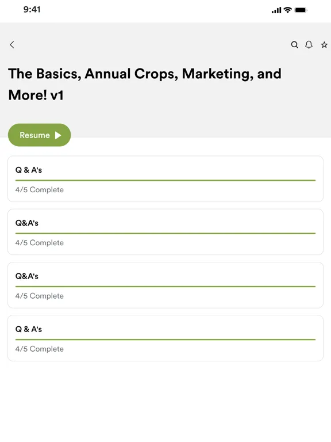
Task: Click the green progress bar in first card
Action: [x=165, y=180]
